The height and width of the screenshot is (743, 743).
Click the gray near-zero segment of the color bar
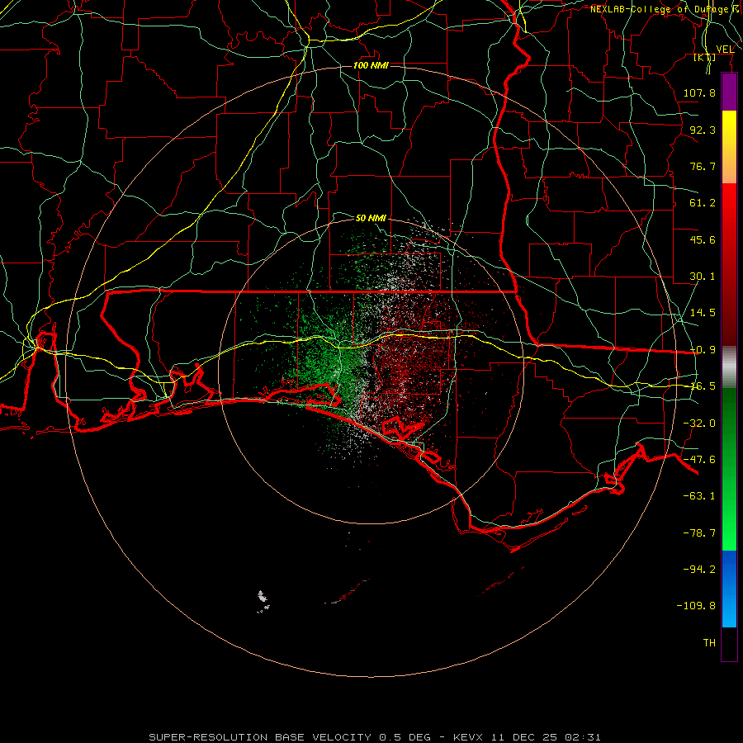729,367
